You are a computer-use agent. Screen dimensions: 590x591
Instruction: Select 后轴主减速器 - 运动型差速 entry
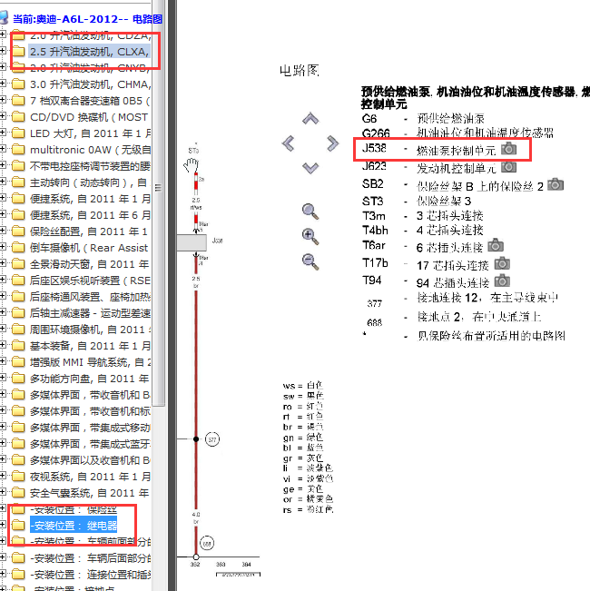pyautogui.click(x=90, y=313)
